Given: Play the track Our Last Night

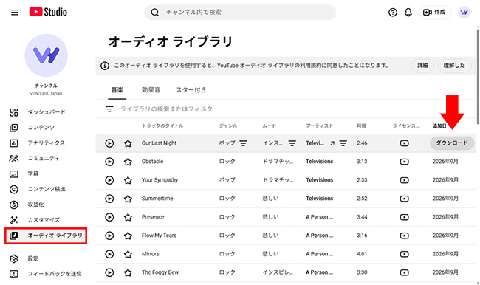Looking at the screenshot, I should pos(109,143).
